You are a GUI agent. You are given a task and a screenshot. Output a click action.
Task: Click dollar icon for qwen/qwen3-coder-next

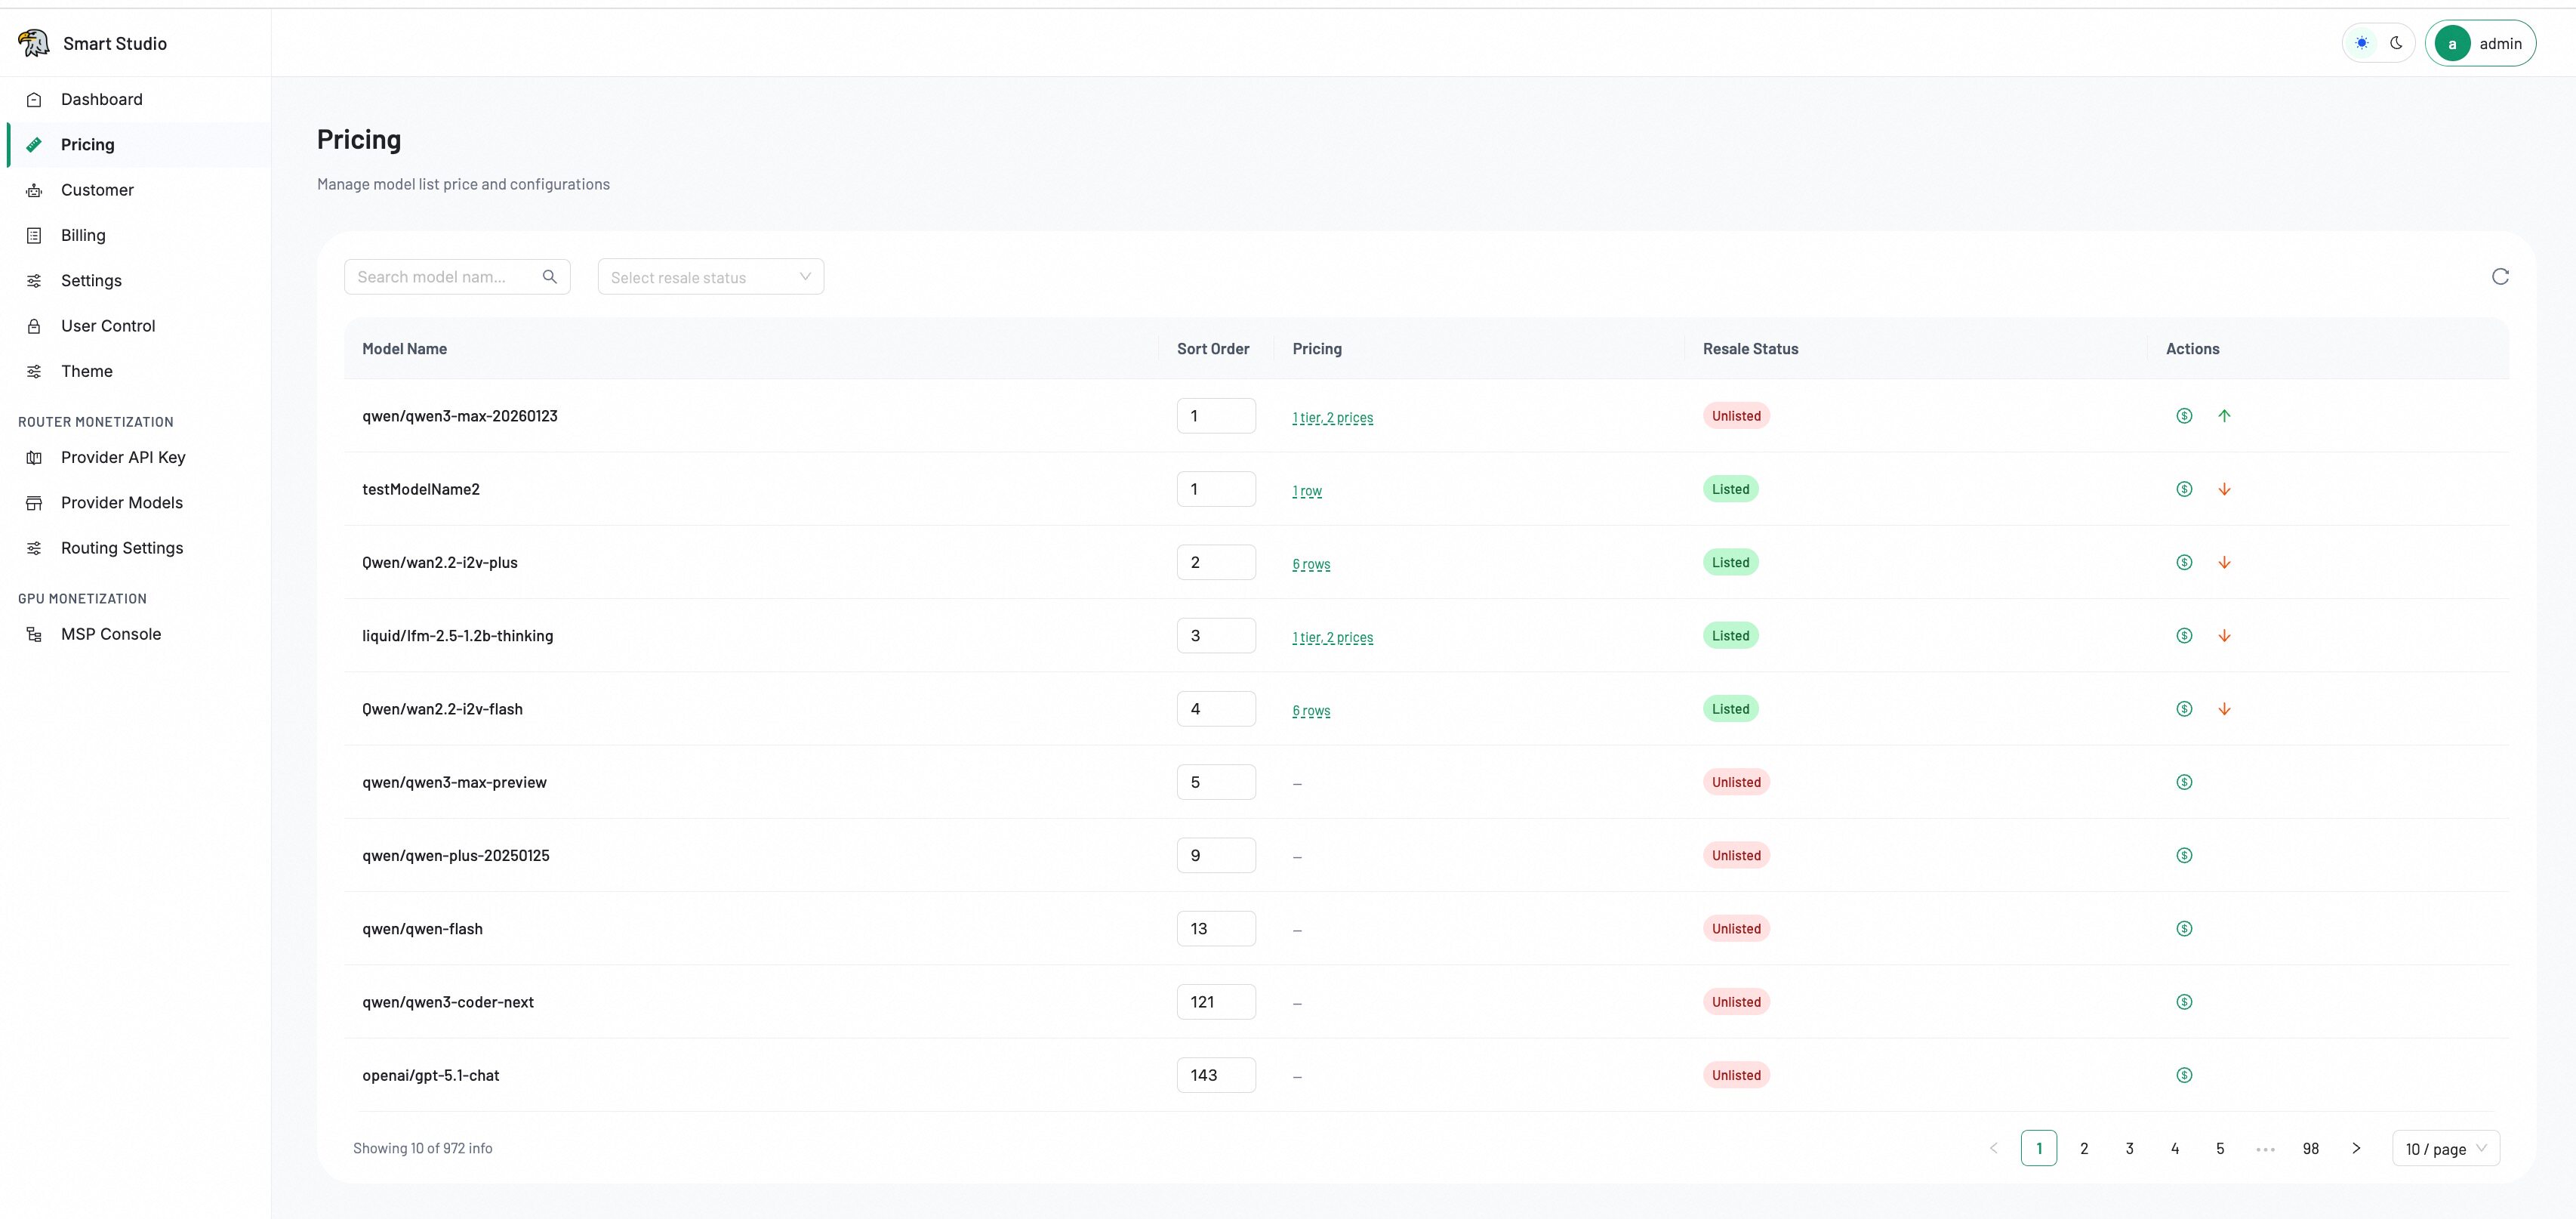click(x=2184, y=1002)
